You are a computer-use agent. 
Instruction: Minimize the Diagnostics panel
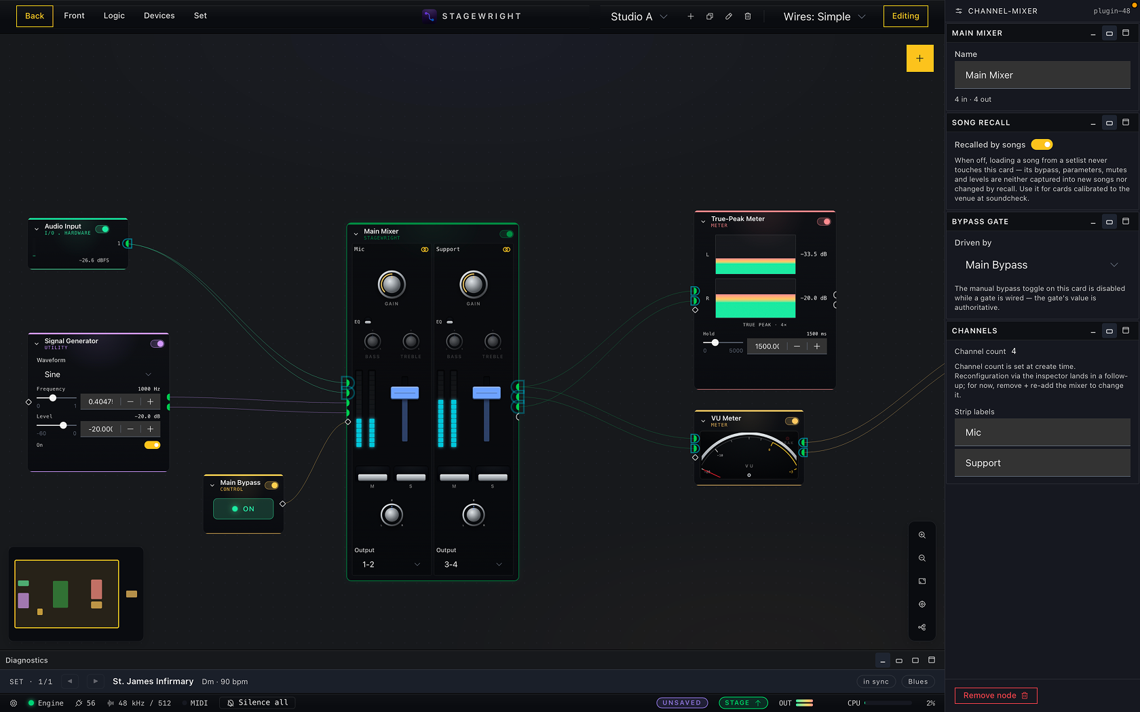(x=882, y=660)
